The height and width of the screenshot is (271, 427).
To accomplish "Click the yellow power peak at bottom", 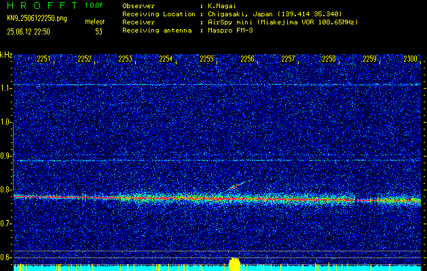I will point(234,264).
